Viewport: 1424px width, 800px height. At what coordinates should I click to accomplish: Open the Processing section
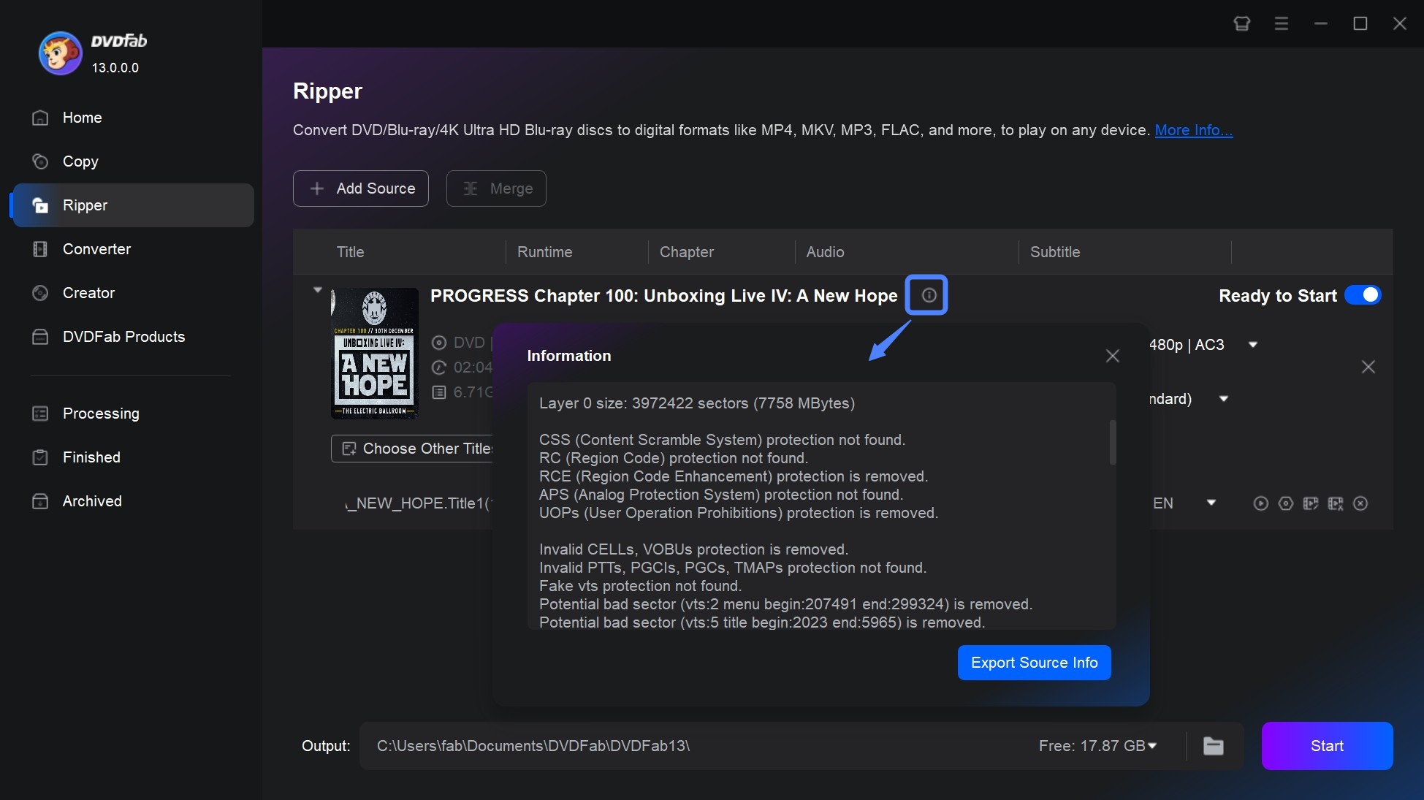[x=100, y=414]
